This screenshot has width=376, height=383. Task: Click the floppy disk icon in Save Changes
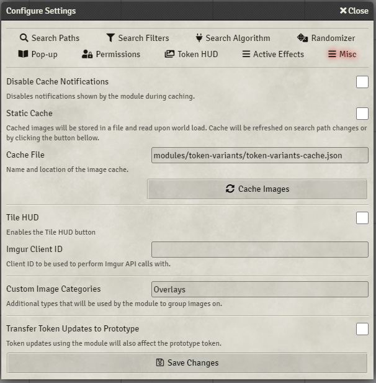click(160, 363)
